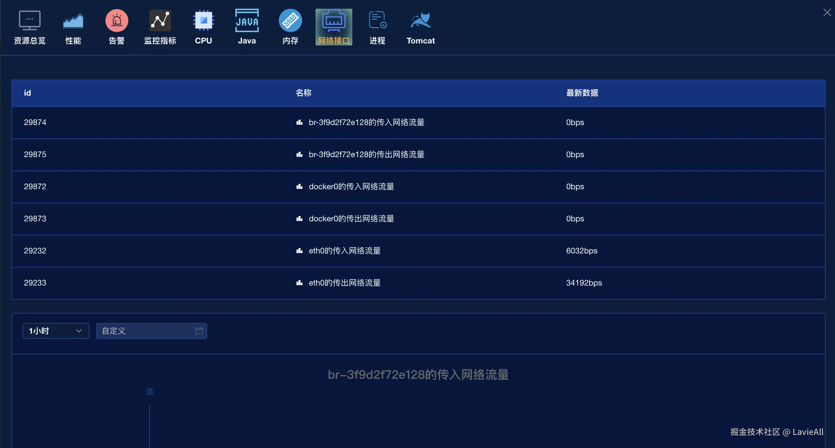Viewport: 835px width, 448px height.
Task: Click chart icon for eth0的传入网络流量
Action: pos(299,251)
